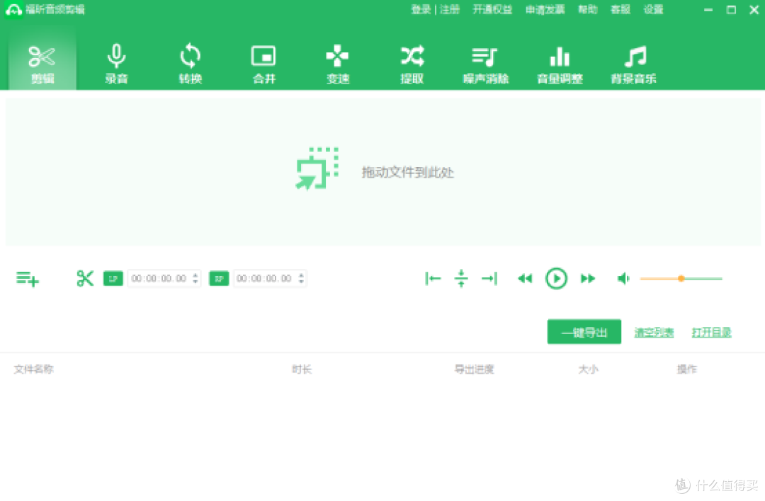The height and width of the screenshot is (501, 765).
Task: Click the 导出进度 export progress column header
Action: (x=474, y=369)
